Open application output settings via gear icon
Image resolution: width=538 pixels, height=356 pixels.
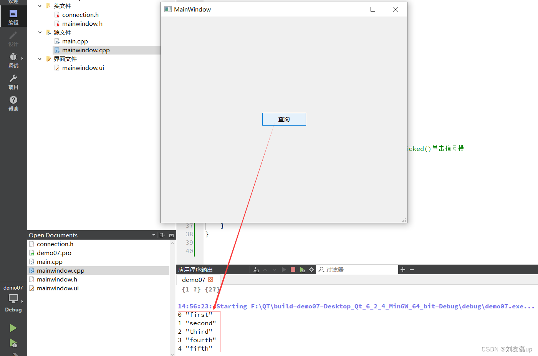[x=311, y=269]
